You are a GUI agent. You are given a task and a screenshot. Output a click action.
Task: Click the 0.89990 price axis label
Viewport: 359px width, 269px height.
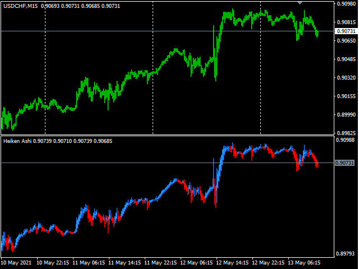[x=346, y=115]
